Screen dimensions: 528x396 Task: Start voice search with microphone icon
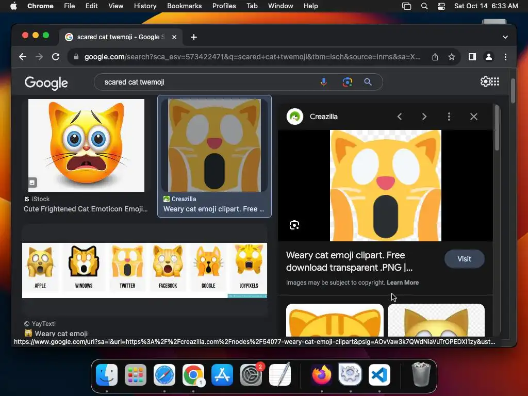point(324,82)
